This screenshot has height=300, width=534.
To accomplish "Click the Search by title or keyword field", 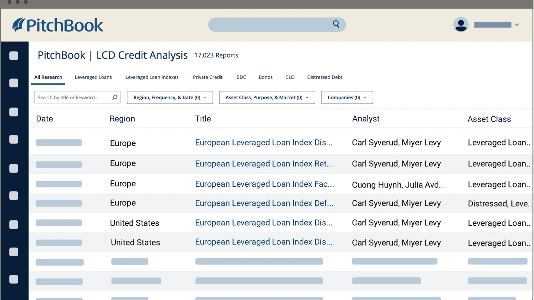I will [x=78, y=97].
